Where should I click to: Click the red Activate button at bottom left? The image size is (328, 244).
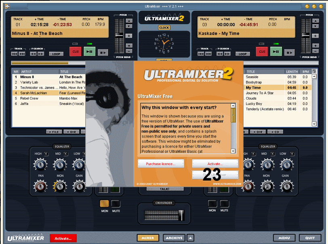63,238
